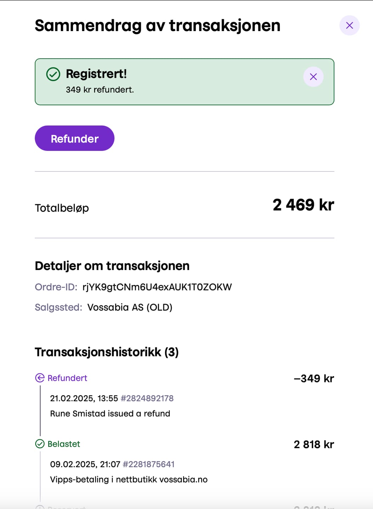Click the green checkmark icon beside Registrert!
Image resolution: width=373 pixels, height=509 pixels.
53,74
